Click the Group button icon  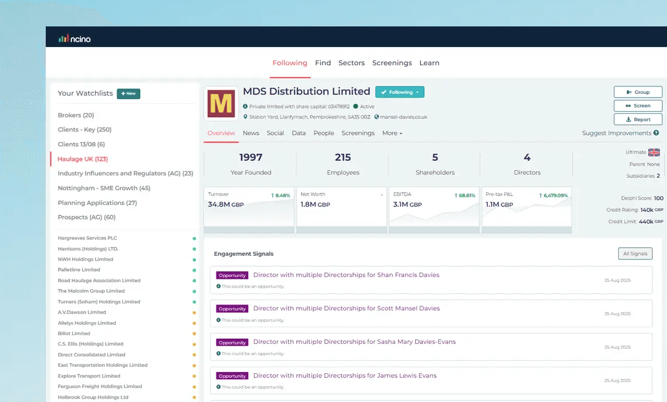(629, 92)
